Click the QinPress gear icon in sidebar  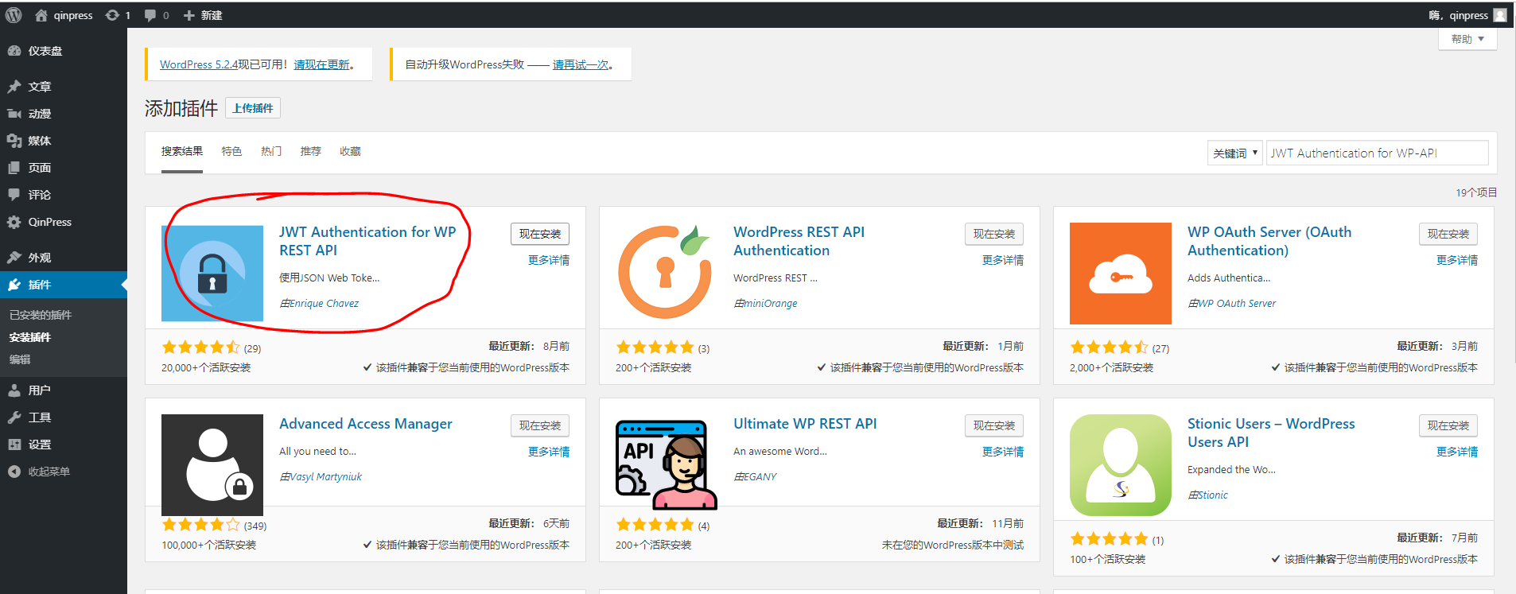pos(14,222)
